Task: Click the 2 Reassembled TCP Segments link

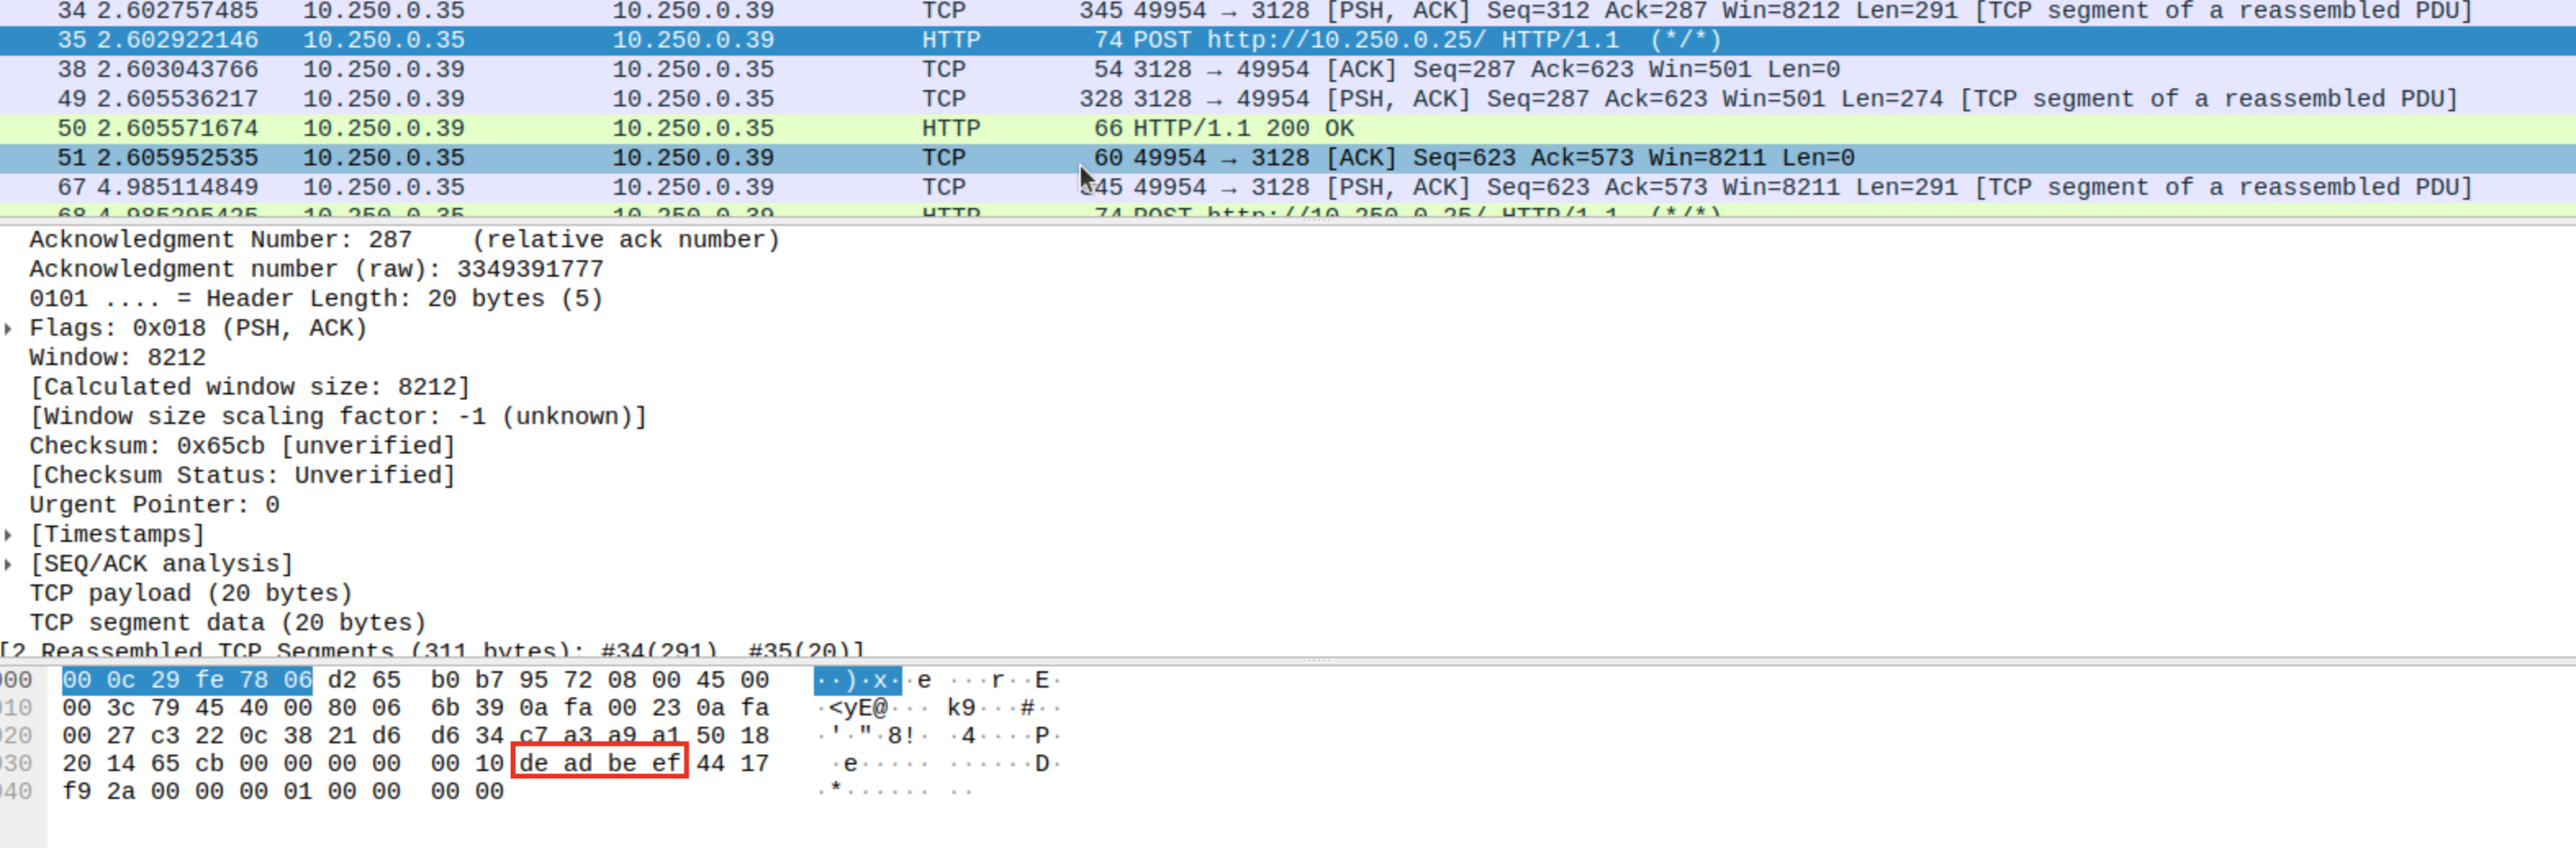Action: pyautogui.click(x=430, y=650)
